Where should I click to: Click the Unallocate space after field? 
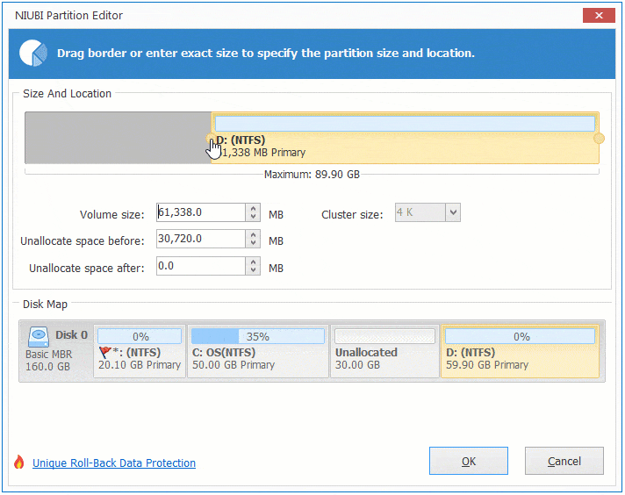[x=201, y=266]
